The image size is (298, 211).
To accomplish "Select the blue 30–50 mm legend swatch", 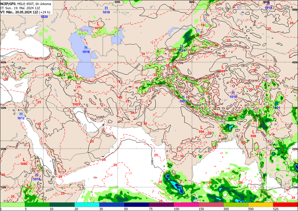I will click(112, 205).
